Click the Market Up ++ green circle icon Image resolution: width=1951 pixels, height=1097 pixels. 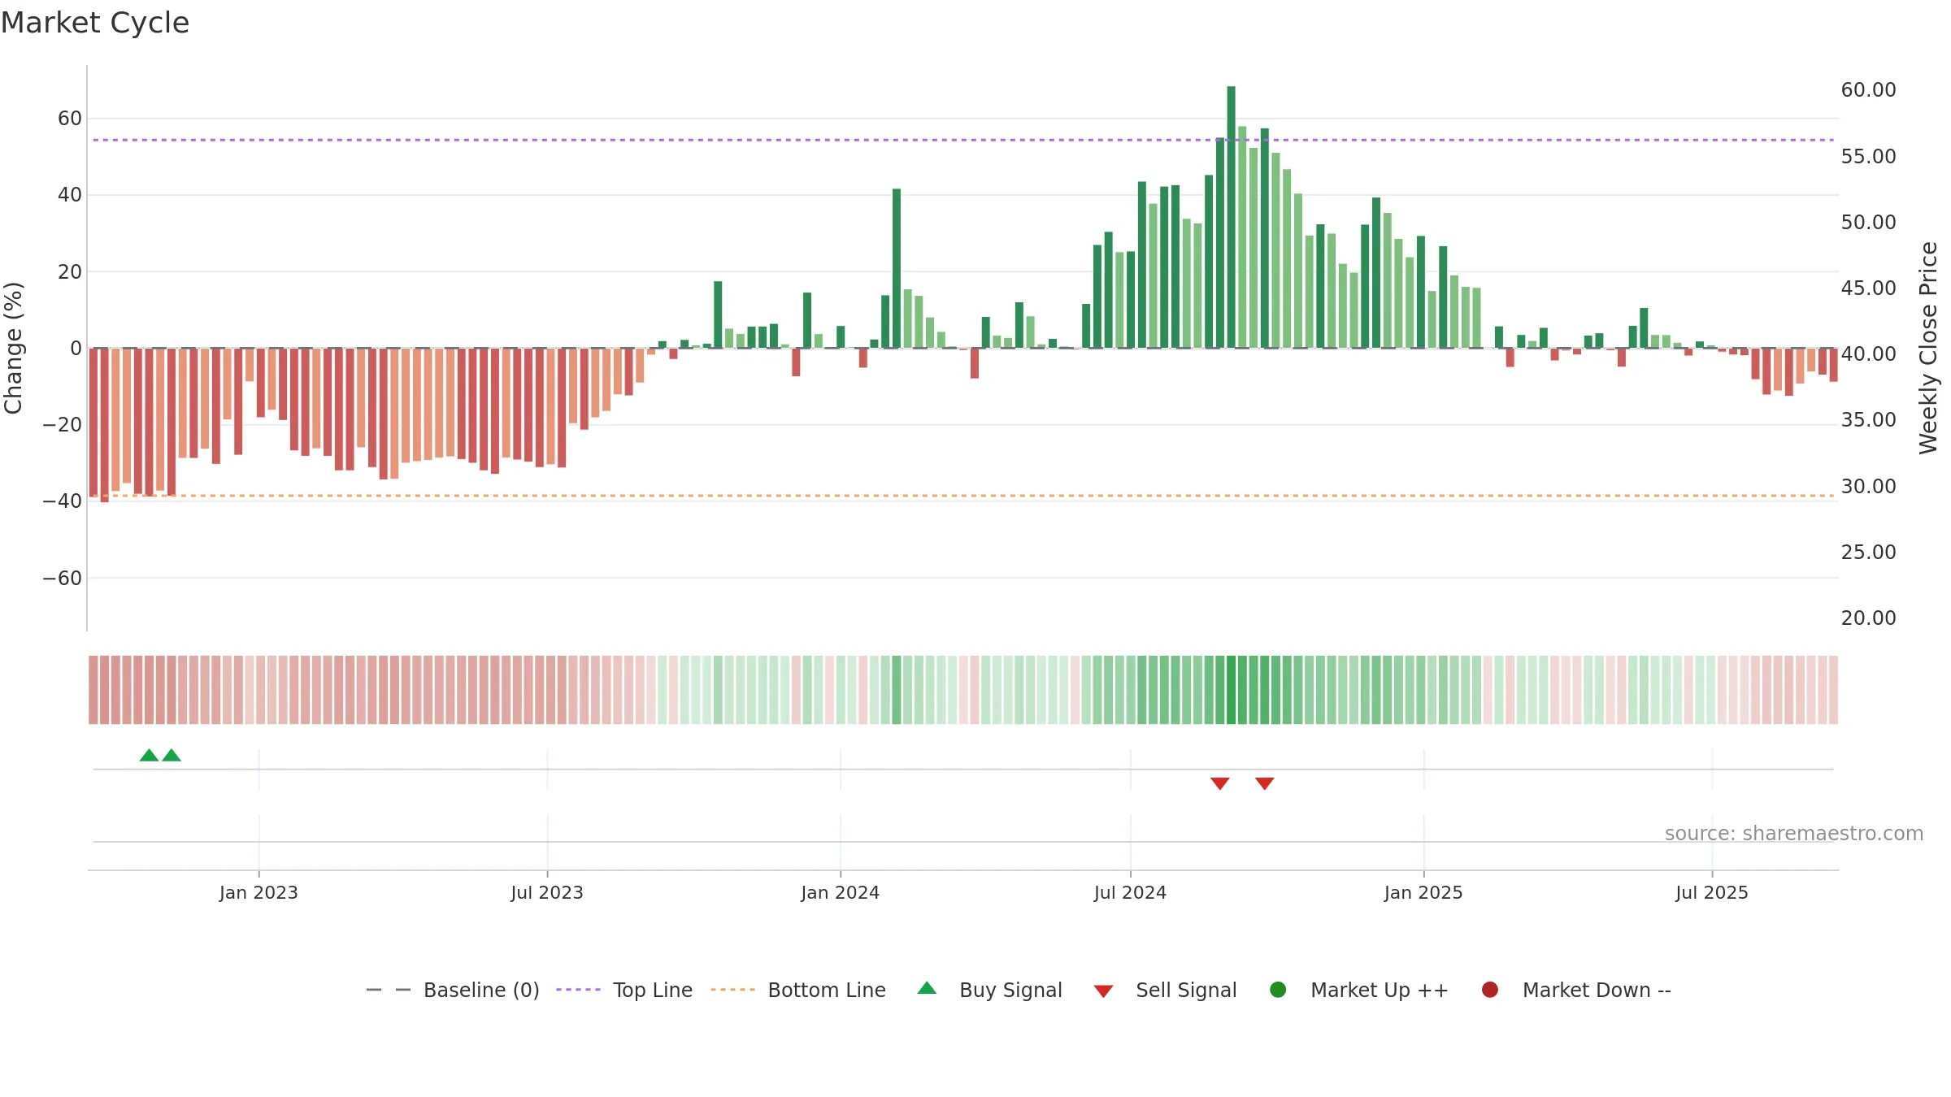(1278, 990)
